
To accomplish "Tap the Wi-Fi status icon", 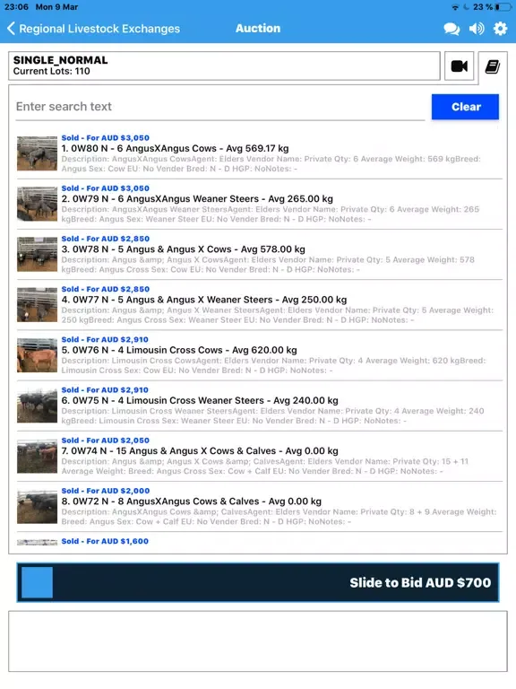I will (455, 7).
